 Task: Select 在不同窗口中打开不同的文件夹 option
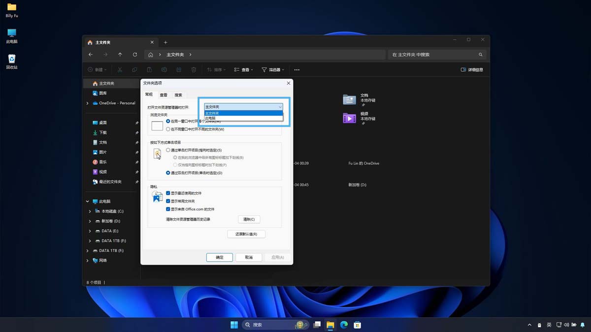(x=167, y=129)
